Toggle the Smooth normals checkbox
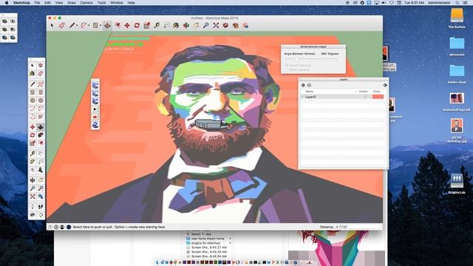 tap(287, 65)
